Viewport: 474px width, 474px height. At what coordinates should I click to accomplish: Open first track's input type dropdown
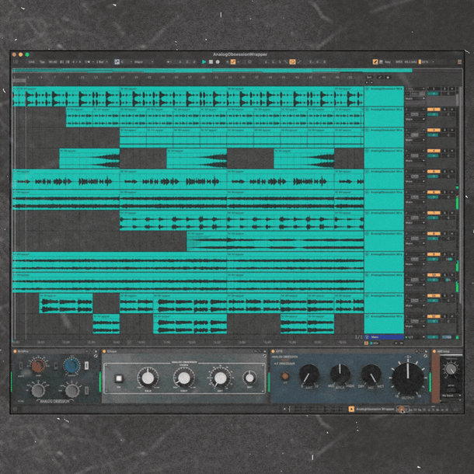tap(416, 89)
